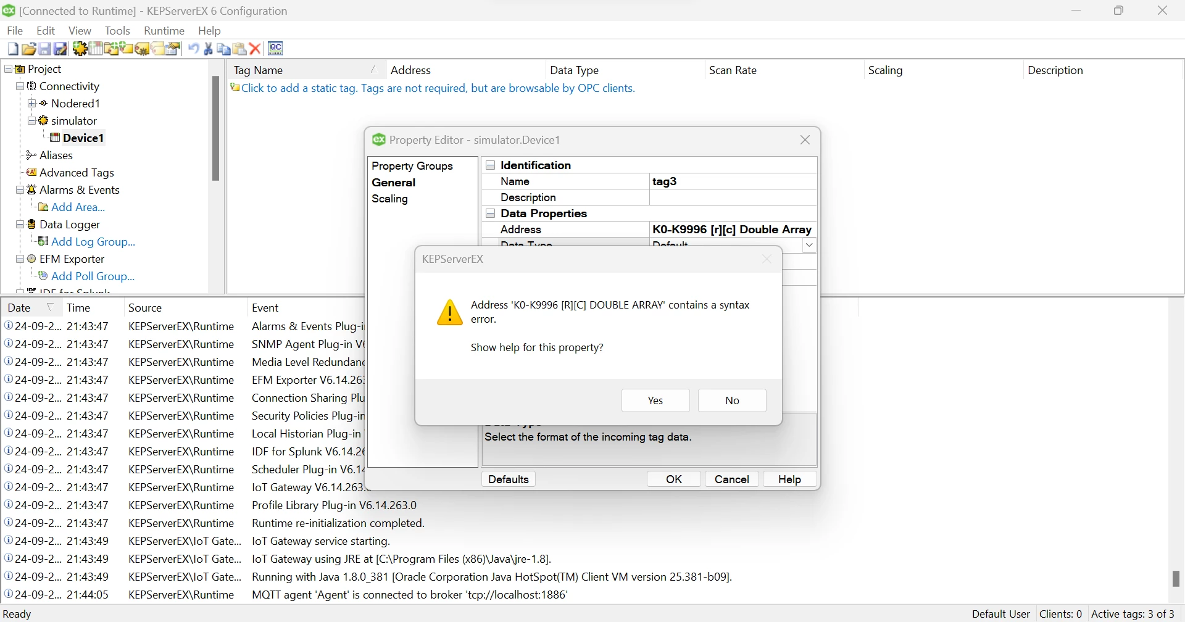Viewport: 1185px width, 622px height.
Task: Sort by the Tag Name column header
Action: click(307, 70)
